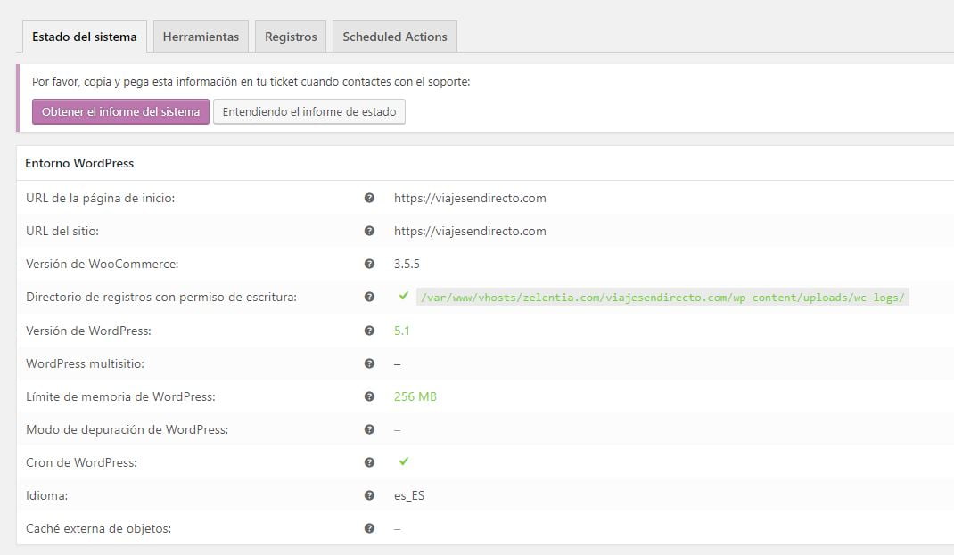Select the Estado del sistema tab
Viewport: 954px width, 555px height.
83,37
